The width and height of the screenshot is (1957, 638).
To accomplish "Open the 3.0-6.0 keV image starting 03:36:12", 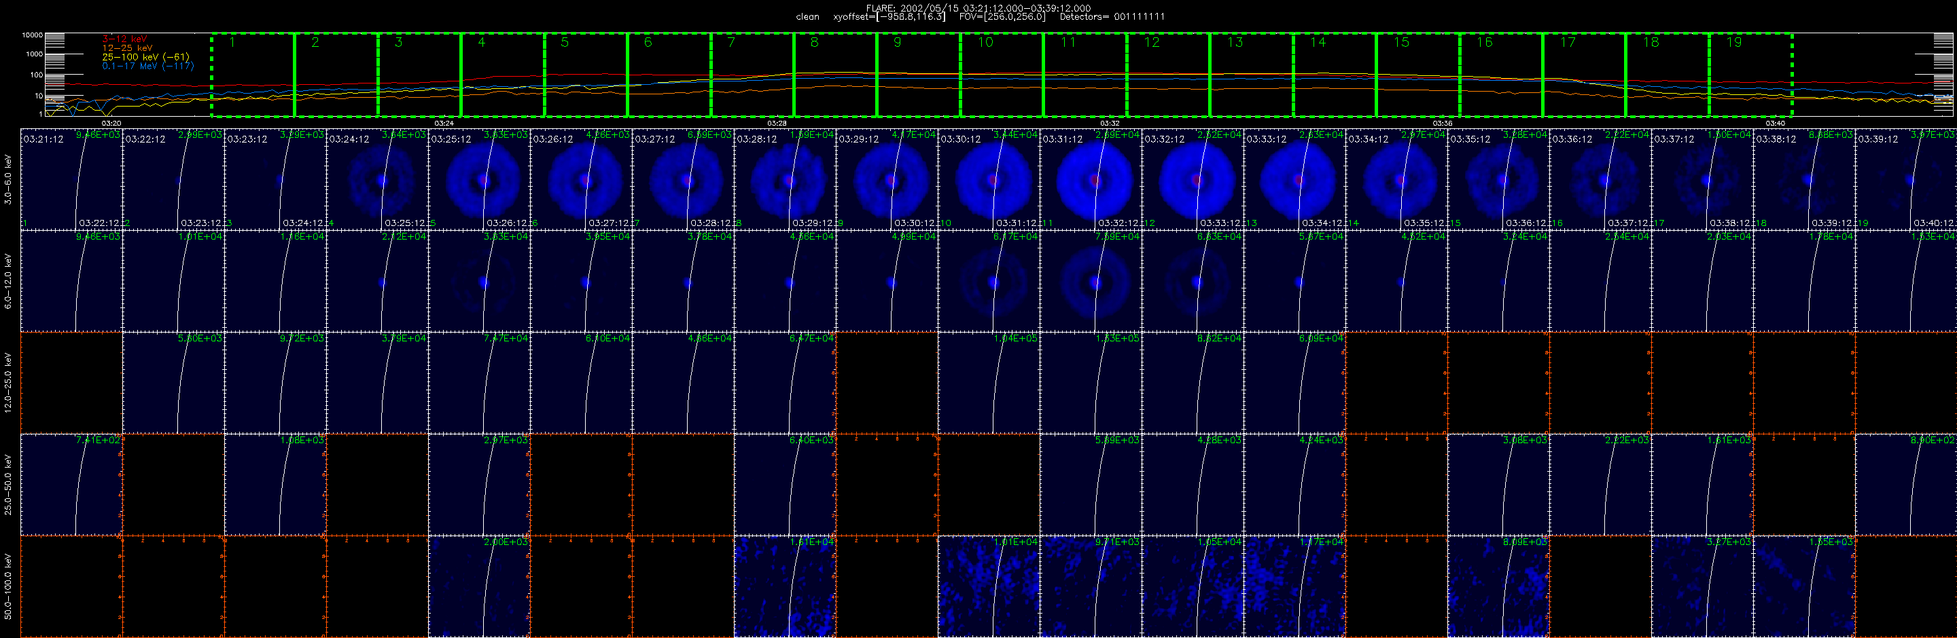I will 1601,179.
